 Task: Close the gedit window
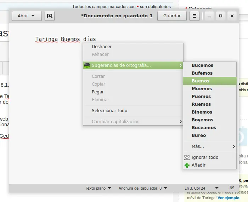[232, 16]
